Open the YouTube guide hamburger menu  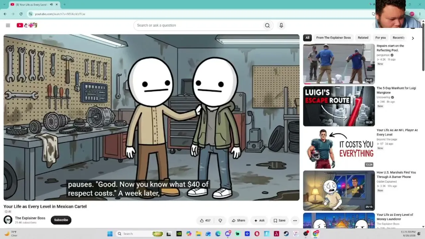[8, 25]
